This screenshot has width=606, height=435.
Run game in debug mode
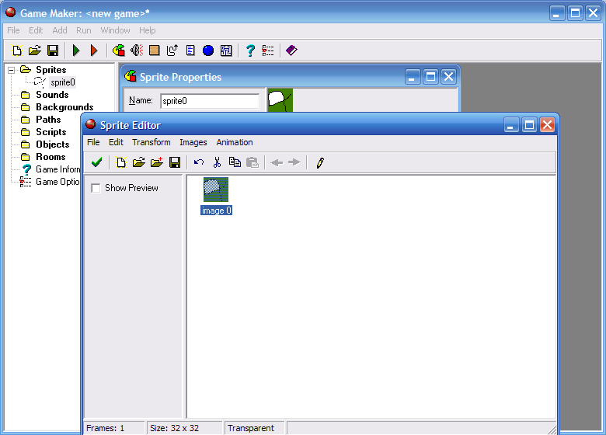coord(94,50)
